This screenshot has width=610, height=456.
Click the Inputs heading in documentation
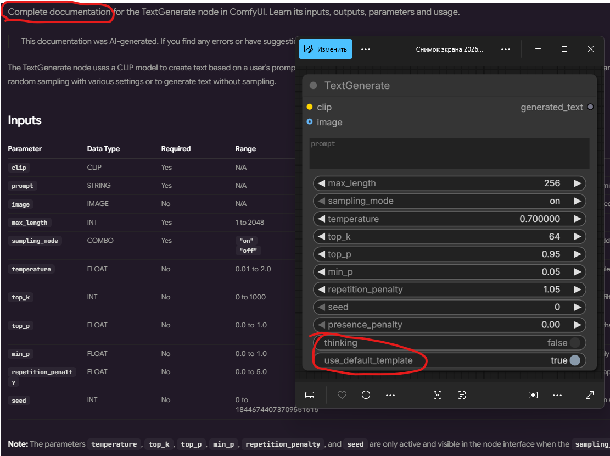(x=25, y=120)
